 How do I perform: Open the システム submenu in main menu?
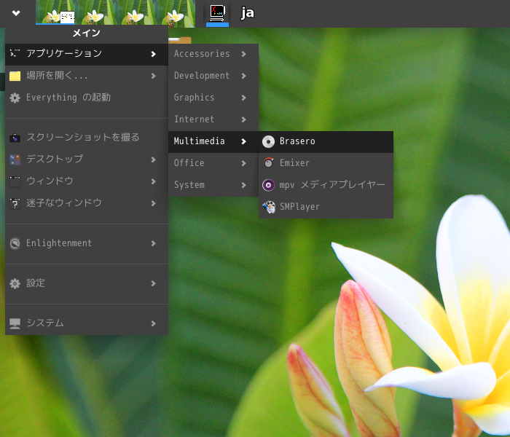click(87, 323)
